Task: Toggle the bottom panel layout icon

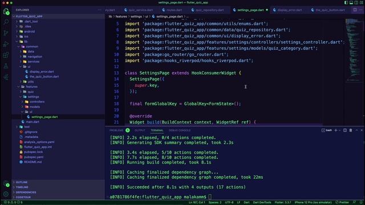Action: coord(351,2)
